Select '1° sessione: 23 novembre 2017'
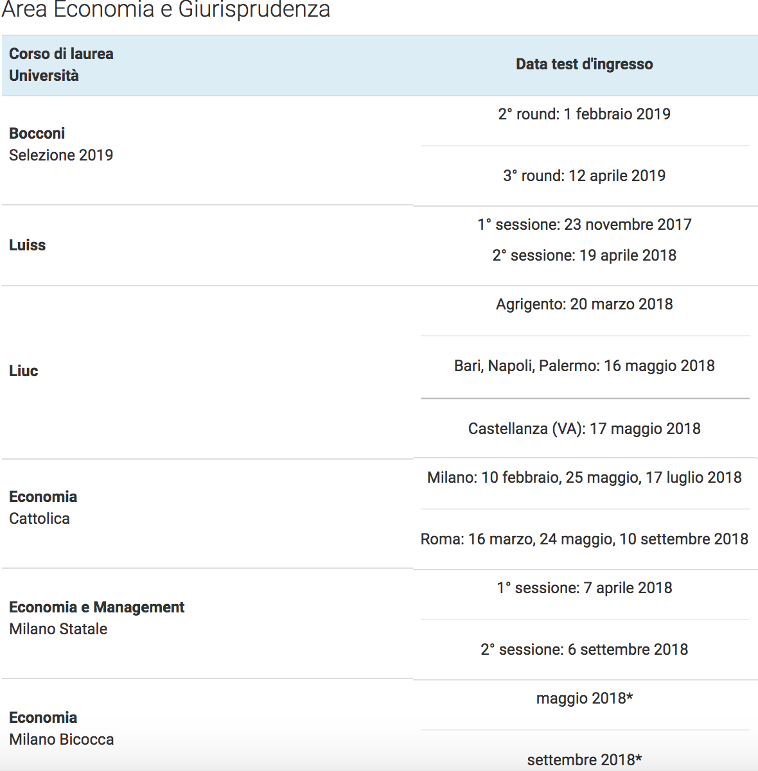This screenshot has width=758, height=771. point(585,225)
